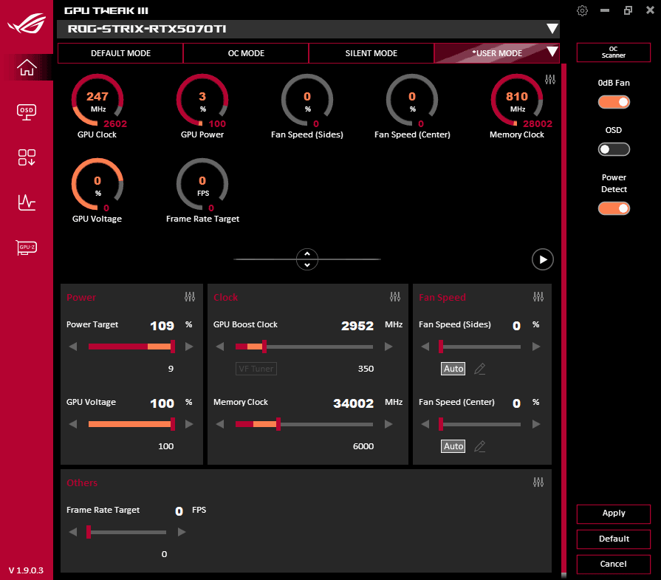This screenshot has height=580, width=661.
Task: Click the tools grid icon in sidebar
Action: point(26,157)
